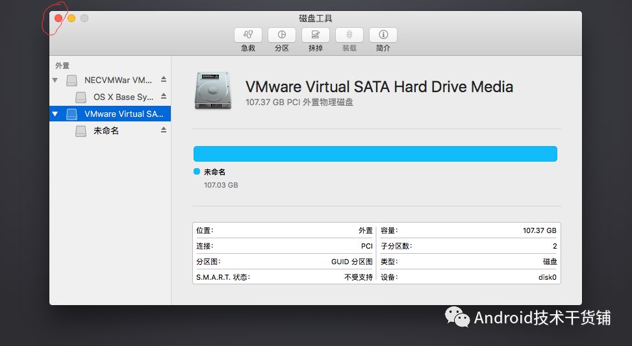Click the 位置 row value 外置
The image size is (632, 346).
coord(366,230)
